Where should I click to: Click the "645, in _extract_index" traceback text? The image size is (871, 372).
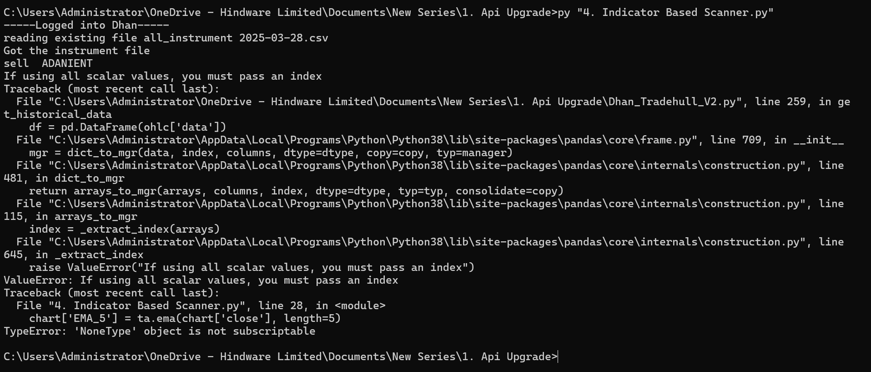73,255
